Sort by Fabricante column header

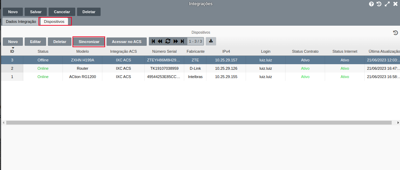pyautogui.click(x=195, y=51)
